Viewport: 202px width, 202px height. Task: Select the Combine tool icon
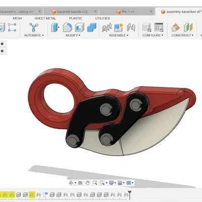pos(92,27)
